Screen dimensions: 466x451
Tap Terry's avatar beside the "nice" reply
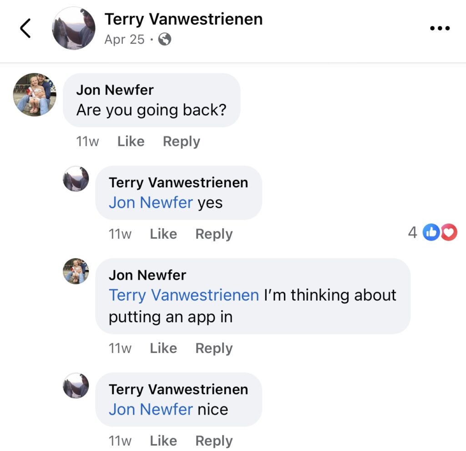[x=76, y=385]
